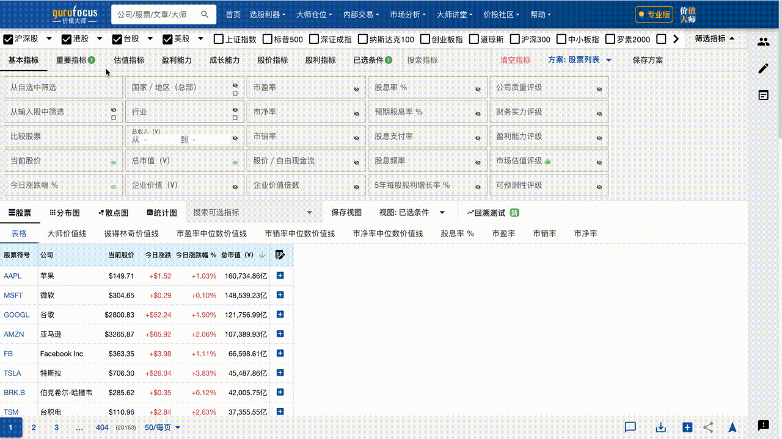Click the column edit icon in table header
This screenshot has height=439, width=782.
pyautogui.click(x=280, y=255)
